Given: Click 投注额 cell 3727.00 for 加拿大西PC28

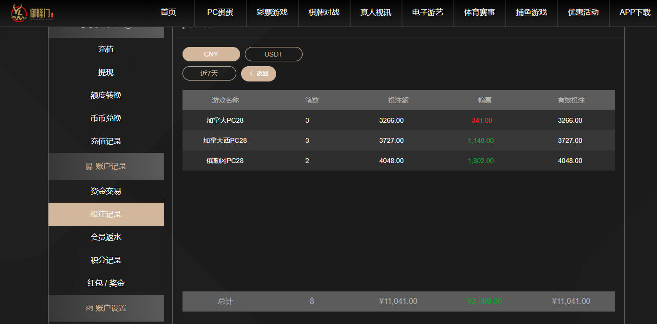Looking at the screenshot, I should tap(391, 140).
